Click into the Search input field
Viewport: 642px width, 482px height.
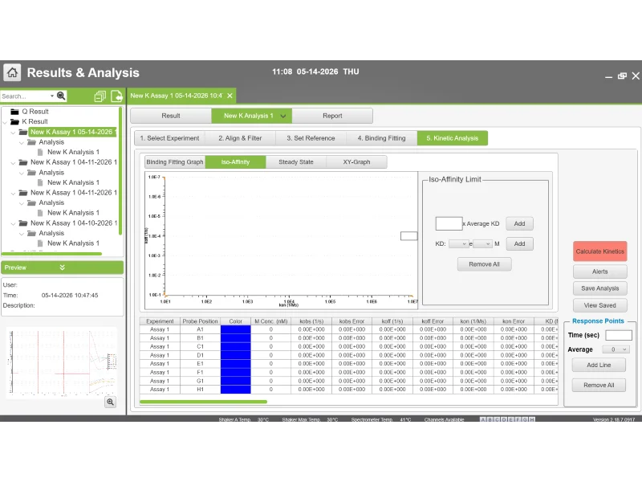[25, 96]
